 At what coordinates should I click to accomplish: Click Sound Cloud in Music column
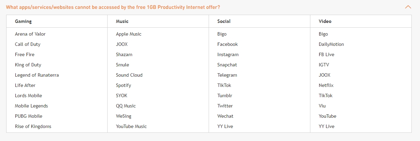(129, 75)
